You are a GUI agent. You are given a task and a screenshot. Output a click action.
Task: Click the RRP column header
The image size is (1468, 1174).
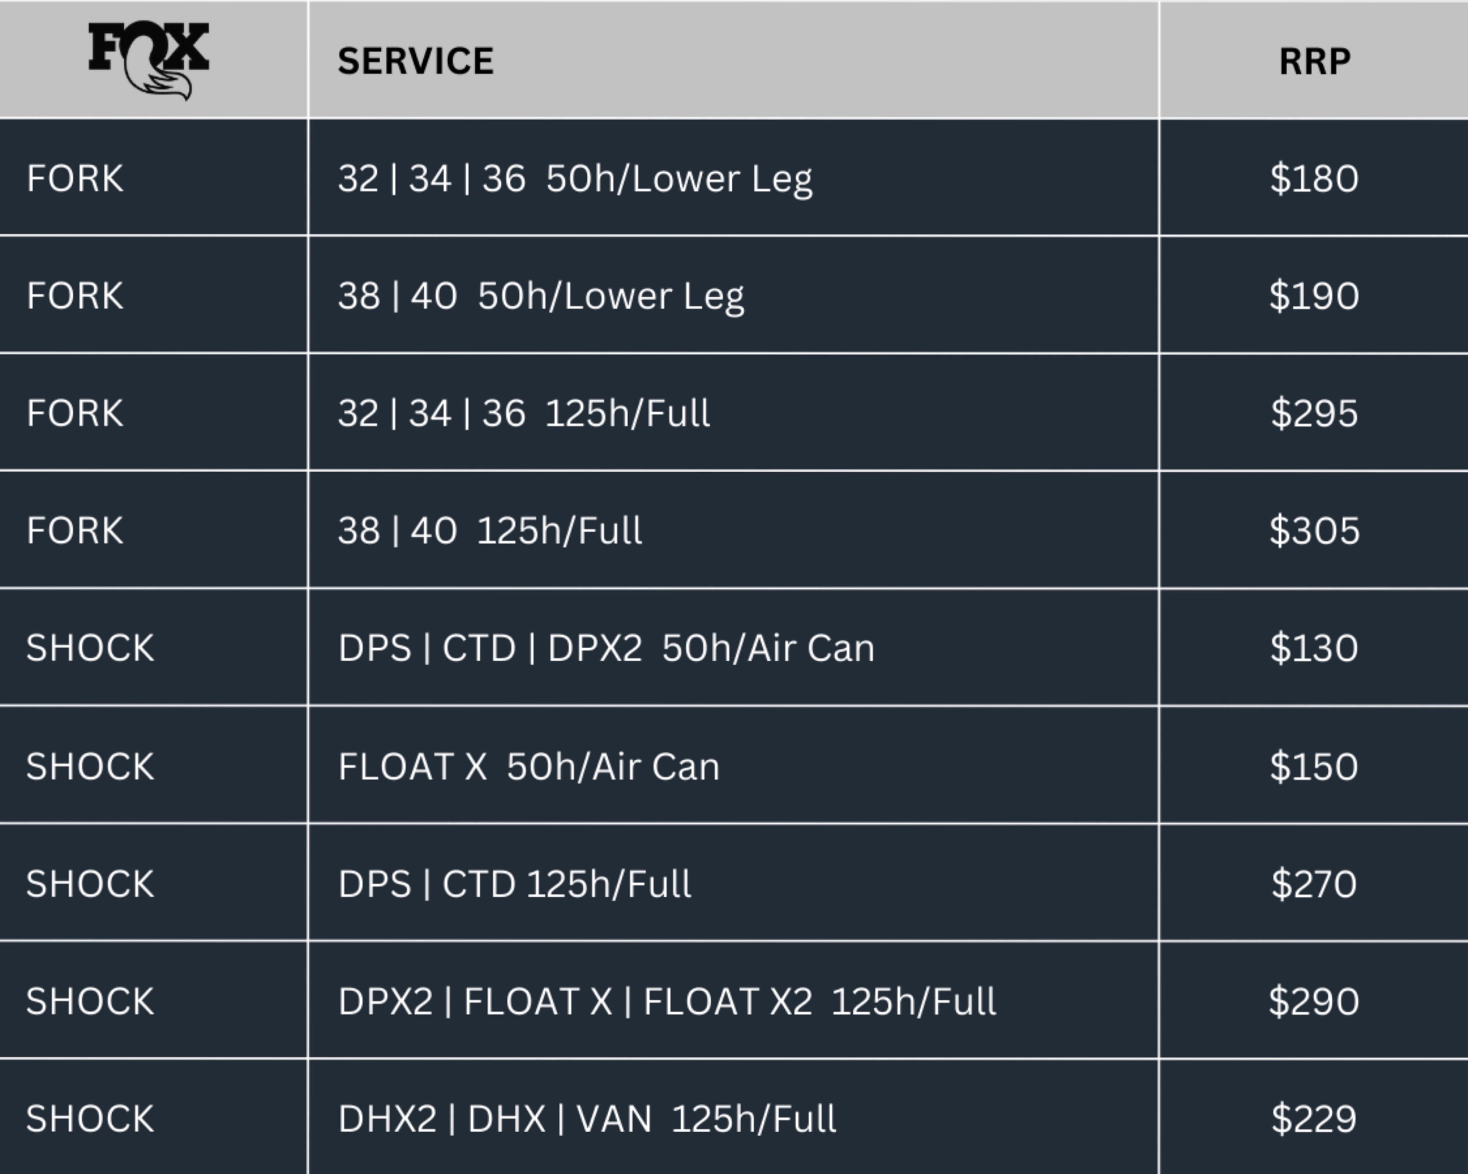[1314, 61]
